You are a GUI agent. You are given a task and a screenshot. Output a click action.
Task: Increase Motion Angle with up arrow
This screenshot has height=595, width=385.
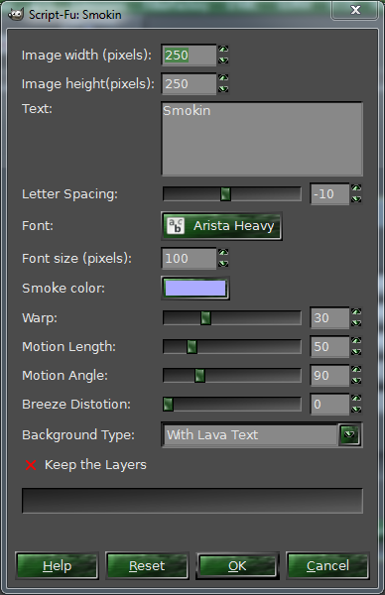click(x=356, y=370)
